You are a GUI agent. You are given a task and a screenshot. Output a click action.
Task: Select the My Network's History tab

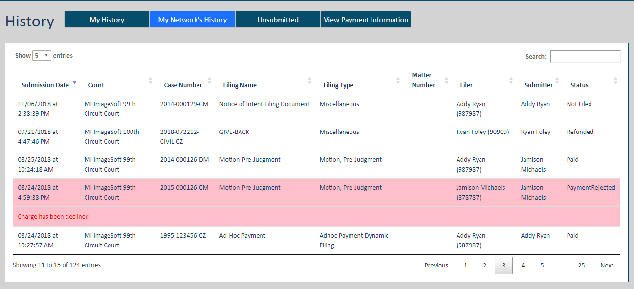(192, 20)
